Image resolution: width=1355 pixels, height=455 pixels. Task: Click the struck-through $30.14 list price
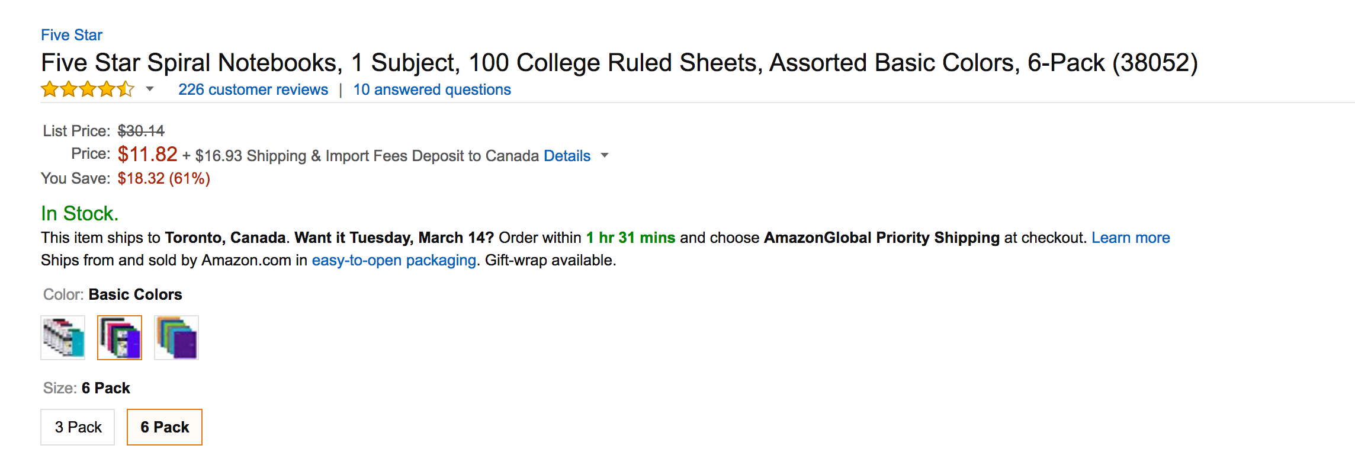(141, 131)
